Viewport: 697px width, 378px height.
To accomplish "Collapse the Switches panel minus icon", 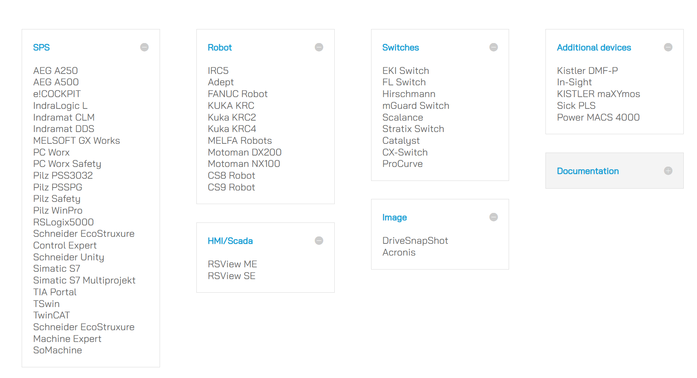I will coord(494,47).
